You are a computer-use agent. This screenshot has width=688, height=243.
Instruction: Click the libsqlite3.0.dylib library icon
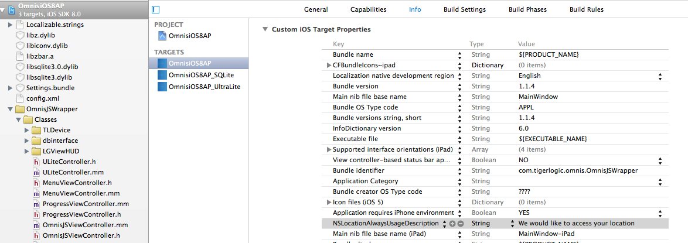[x=20, y=67]
